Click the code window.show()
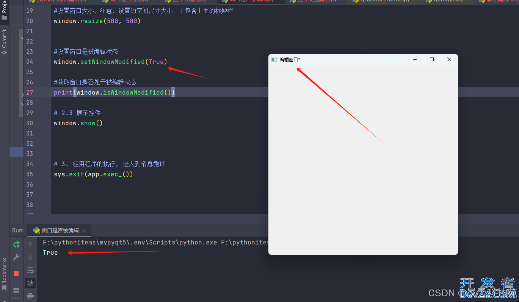The image size is (519, 302). coord(78,123)
